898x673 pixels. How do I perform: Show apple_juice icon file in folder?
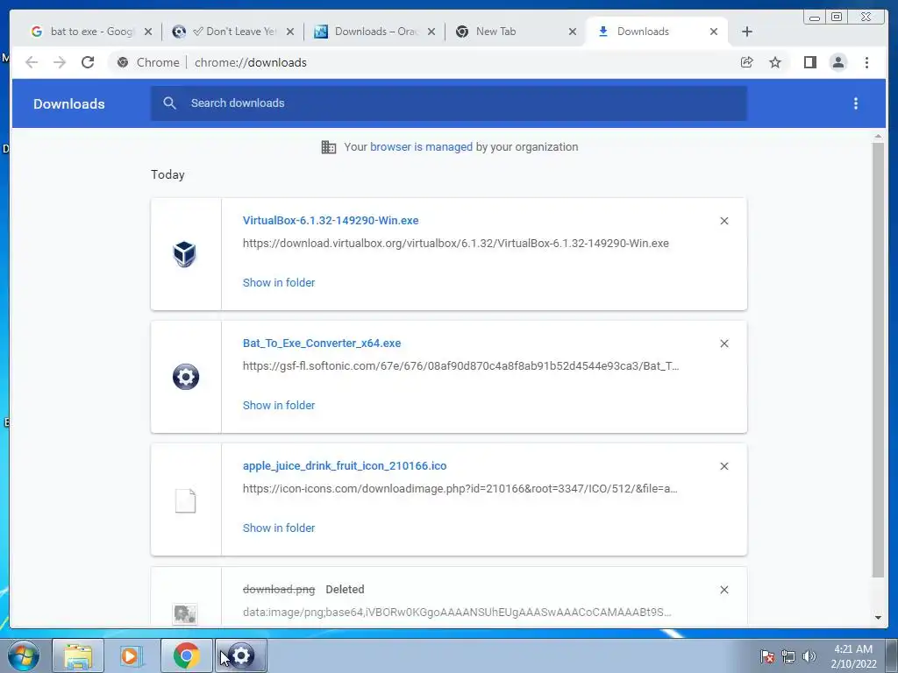(279, 528)
